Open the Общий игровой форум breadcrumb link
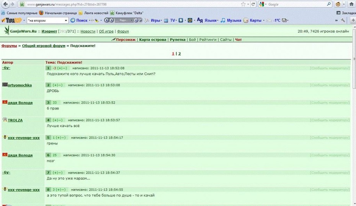 (x=44, y=46)
